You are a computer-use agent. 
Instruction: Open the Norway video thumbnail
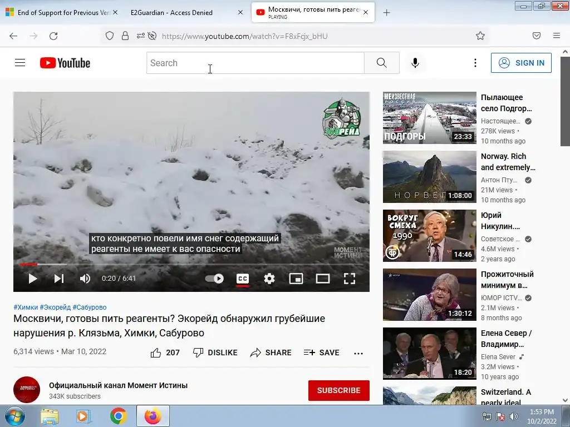[429, 176]
